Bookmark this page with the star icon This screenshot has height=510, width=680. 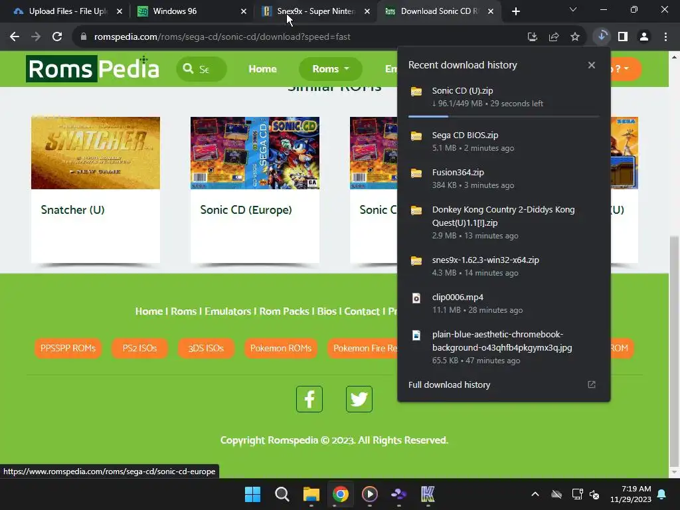pyautogui.click(x=574, y=37)
